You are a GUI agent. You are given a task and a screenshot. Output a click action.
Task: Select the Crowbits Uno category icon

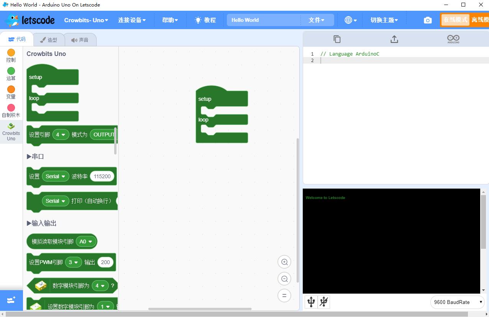(11, 126)
